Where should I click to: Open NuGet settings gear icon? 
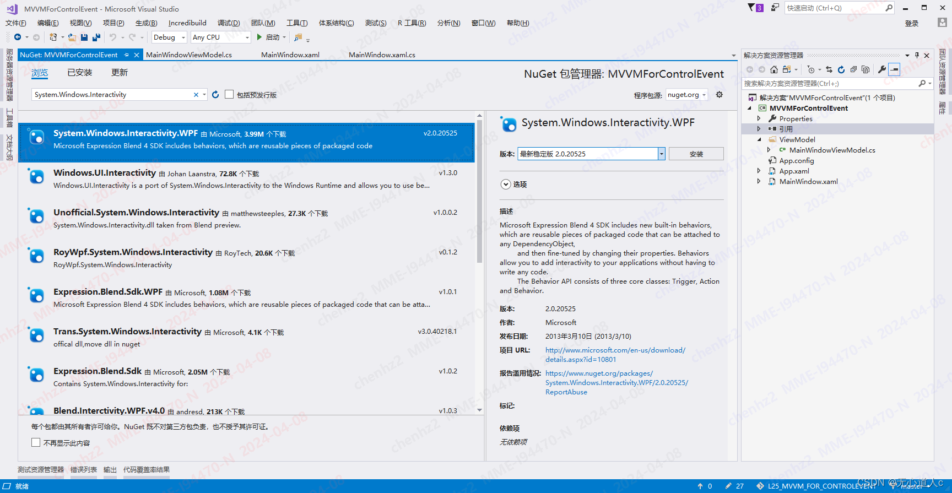[x=719, y=95]
